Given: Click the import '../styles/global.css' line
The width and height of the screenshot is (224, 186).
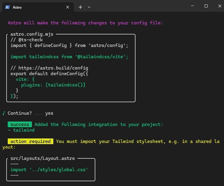Looking at the screenshot, I should point(49,170).
